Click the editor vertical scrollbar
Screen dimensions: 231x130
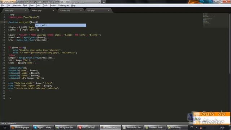pos(230,43)
